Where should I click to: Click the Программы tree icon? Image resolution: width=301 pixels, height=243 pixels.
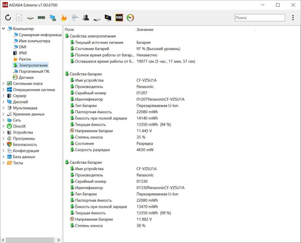pos(9,139)
